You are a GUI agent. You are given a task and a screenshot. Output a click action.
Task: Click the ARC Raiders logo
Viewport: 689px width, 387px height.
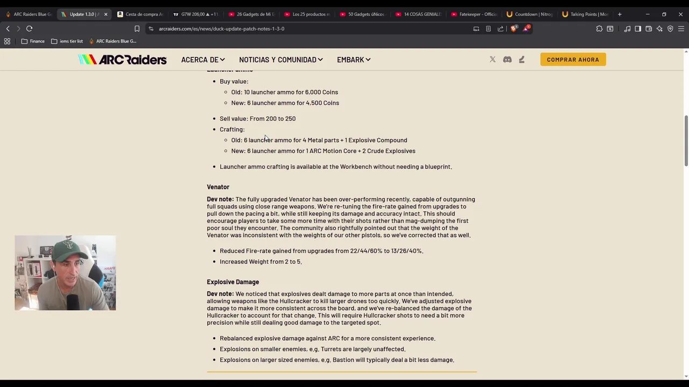[x=122, y=60]
